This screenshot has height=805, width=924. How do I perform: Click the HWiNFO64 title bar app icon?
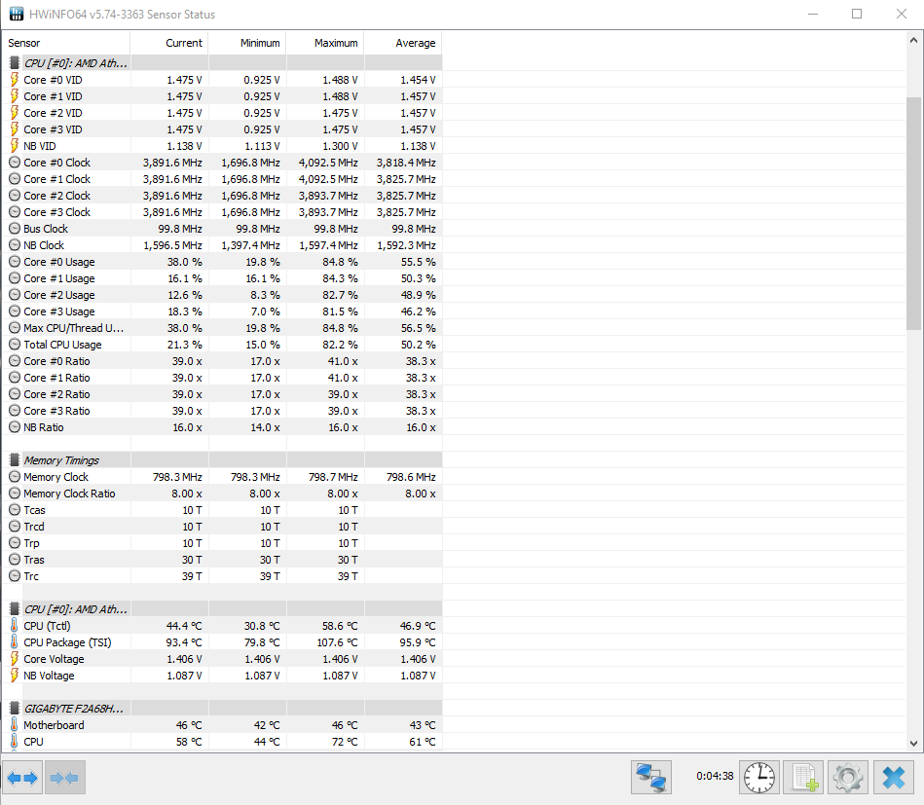tap(16, 14)
